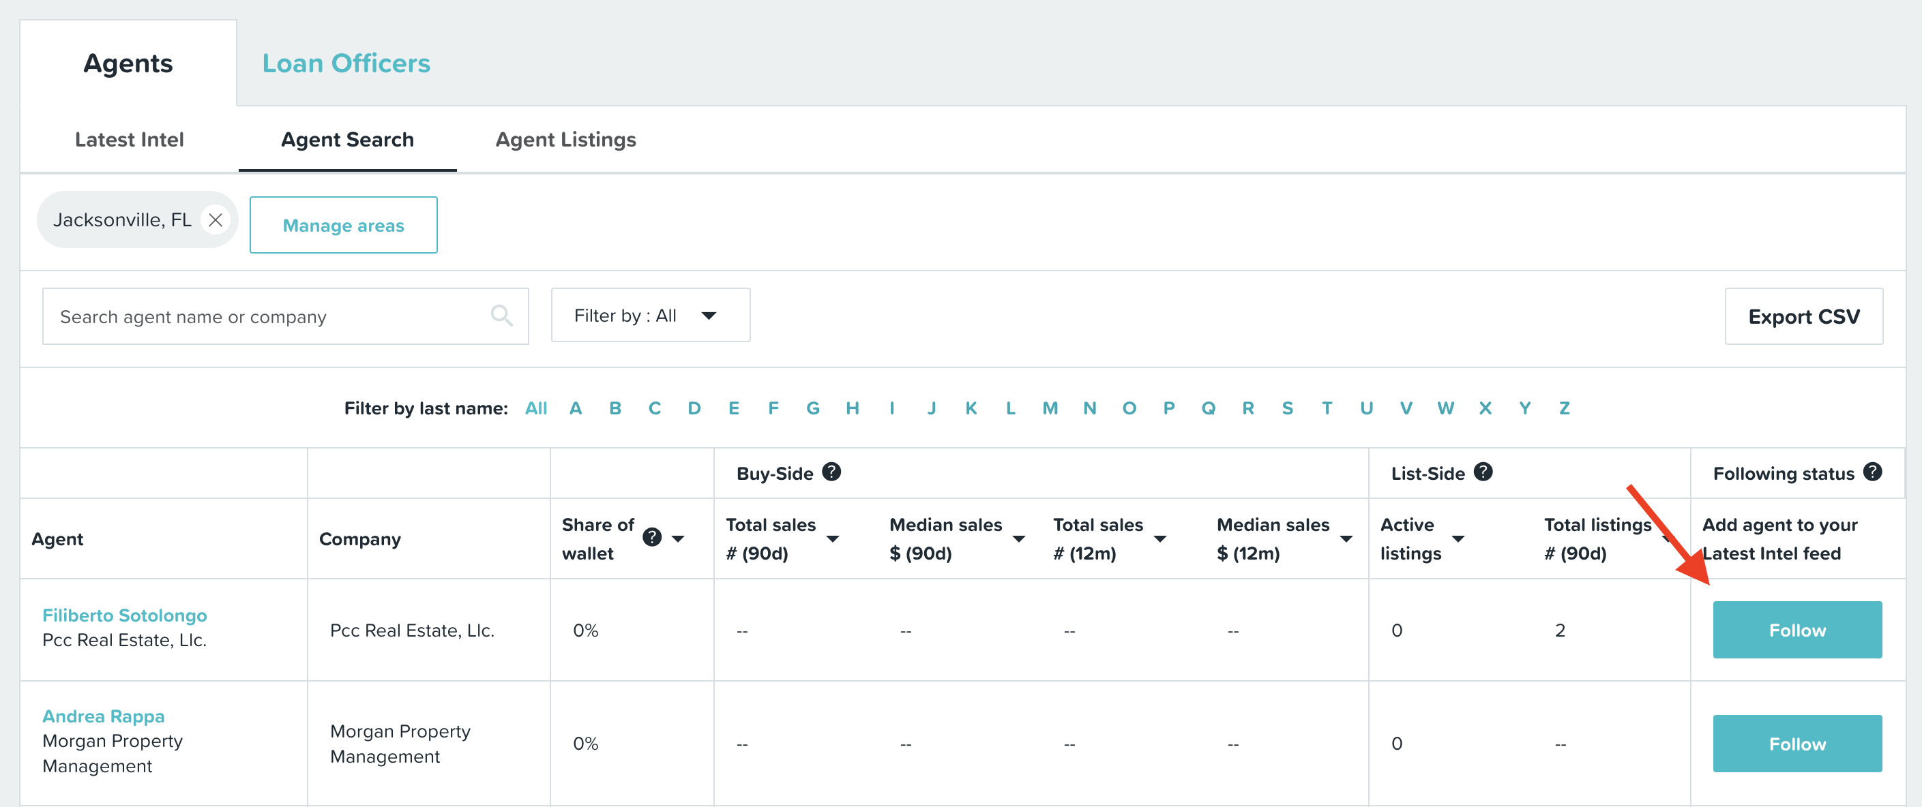1922x807 pixels.
Task: Filter last names by letter N
Action: click(1089, 408)
